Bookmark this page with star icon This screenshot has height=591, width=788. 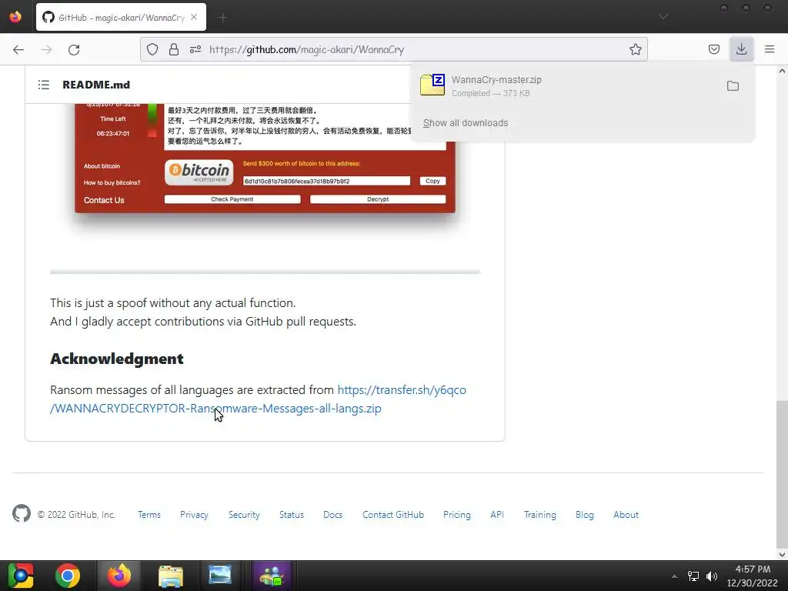[635, 49]
